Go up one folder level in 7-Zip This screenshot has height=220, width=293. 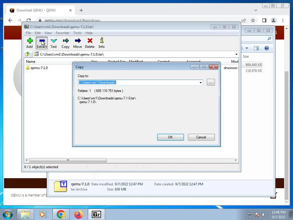coord(27,54)
